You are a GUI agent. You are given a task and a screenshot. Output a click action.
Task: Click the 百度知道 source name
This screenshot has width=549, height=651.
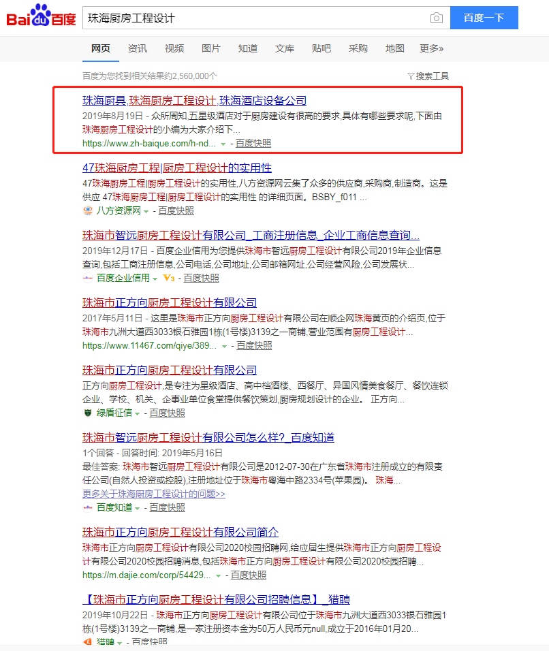tap(114, 507)
